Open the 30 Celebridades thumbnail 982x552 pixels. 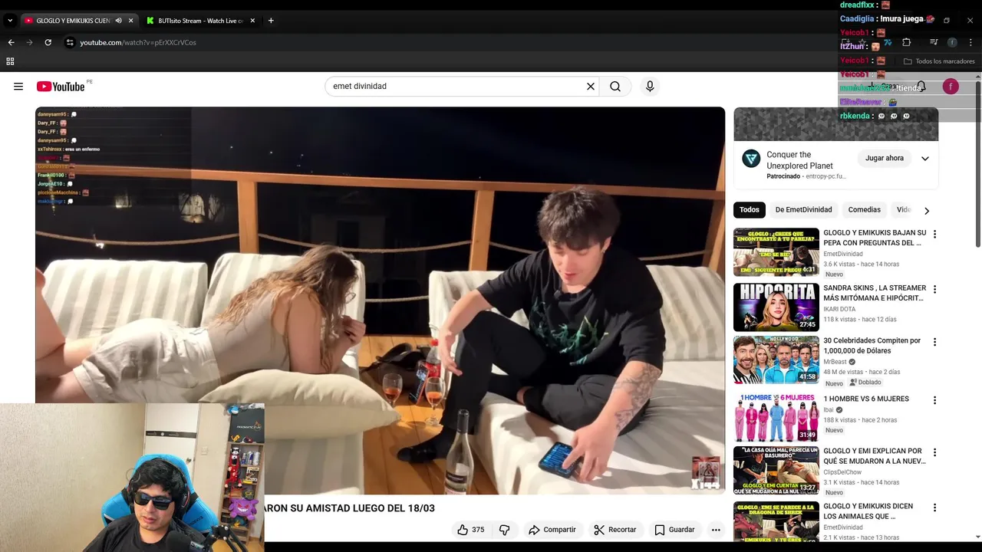(x=776, y=360)
